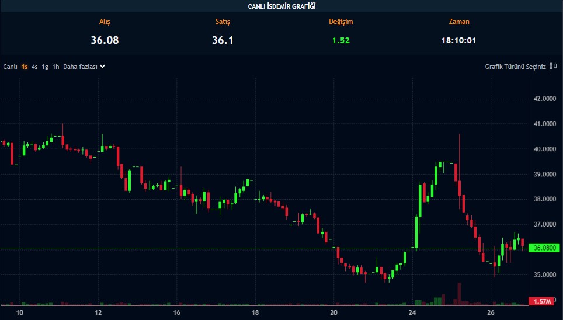This screenshot has width=563, height=320.
Task: Click the Satış price value 36.1
Action: tap(222, 40)
